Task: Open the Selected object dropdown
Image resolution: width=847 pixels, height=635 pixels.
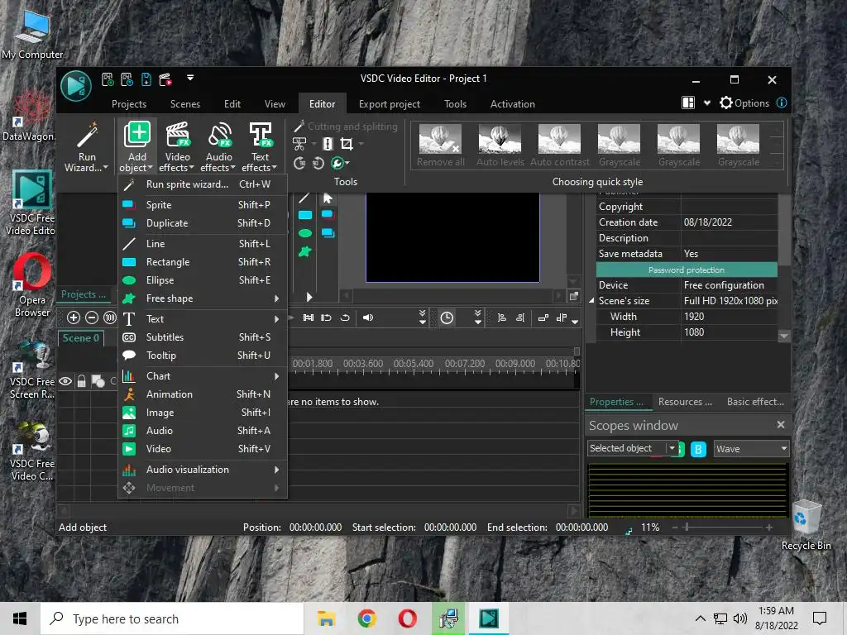Action: pyautogui.click(x=672, y=448)
